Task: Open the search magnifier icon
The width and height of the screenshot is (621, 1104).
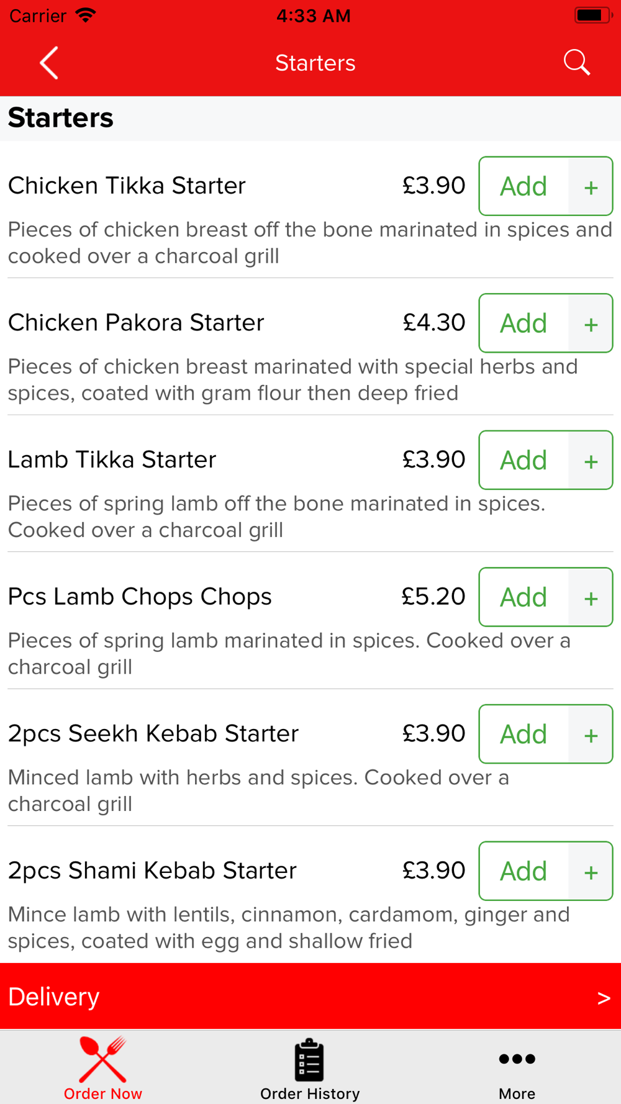Action: pyautogui.click(x=576, y=63)
